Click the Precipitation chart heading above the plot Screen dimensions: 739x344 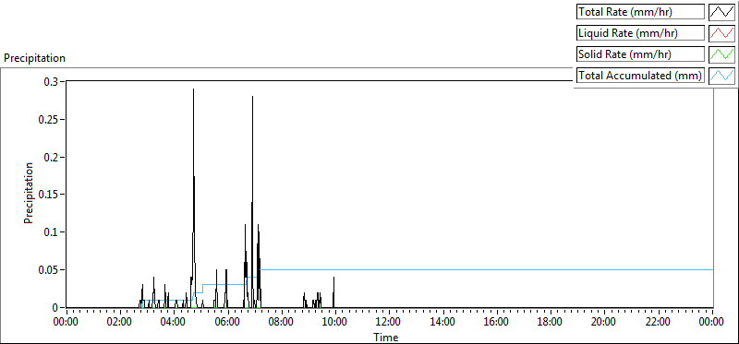[x=34, y=58]
